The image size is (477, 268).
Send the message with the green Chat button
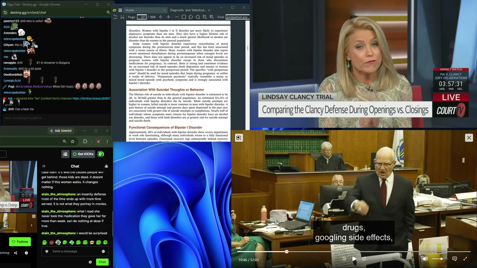(x=102, y=262)
